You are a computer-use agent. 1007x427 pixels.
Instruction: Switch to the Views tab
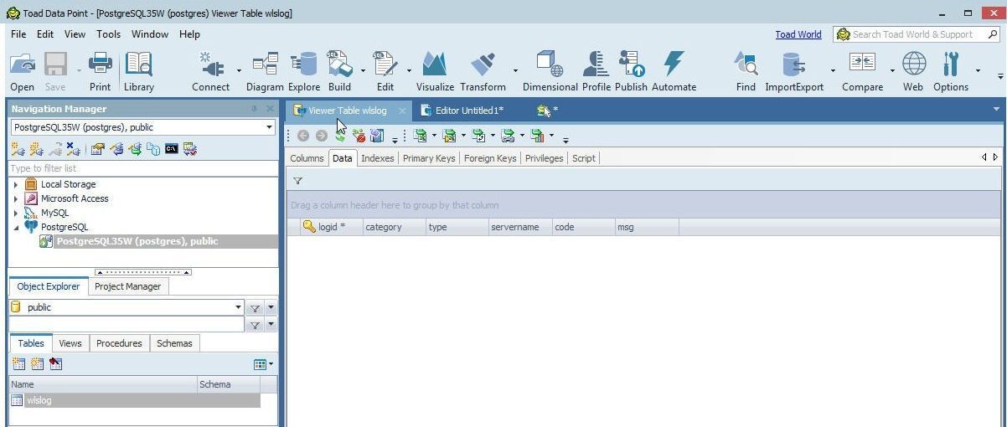pyautogui.click(x=70, y=343)
